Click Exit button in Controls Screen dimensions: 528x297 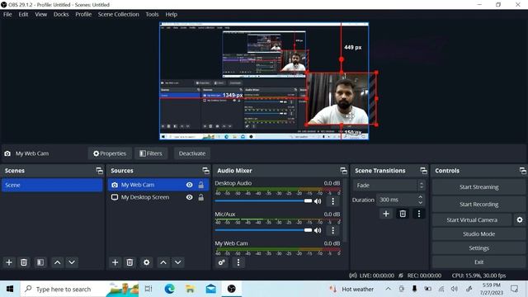click(x=478, y=262)
